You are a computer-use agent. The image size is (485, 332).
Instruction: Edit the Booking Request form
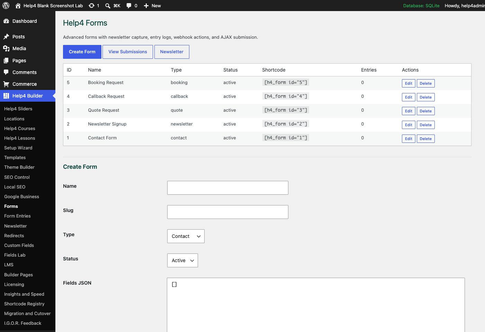tap(408, 83)
